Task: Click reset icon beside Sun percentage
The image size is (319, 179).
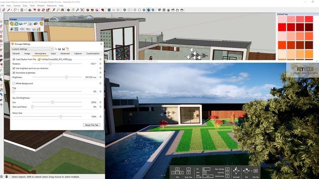Action: [x=100, y=102]
